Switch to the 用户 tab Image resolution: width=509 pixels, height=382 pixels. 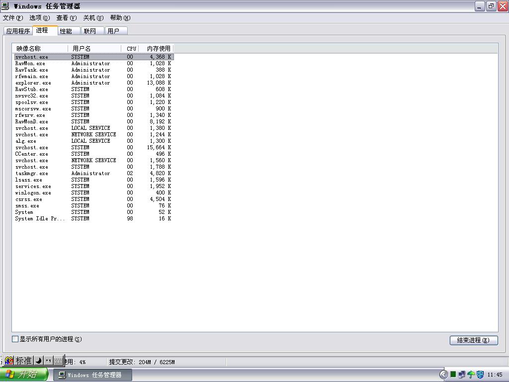click(x=116, y=31)
